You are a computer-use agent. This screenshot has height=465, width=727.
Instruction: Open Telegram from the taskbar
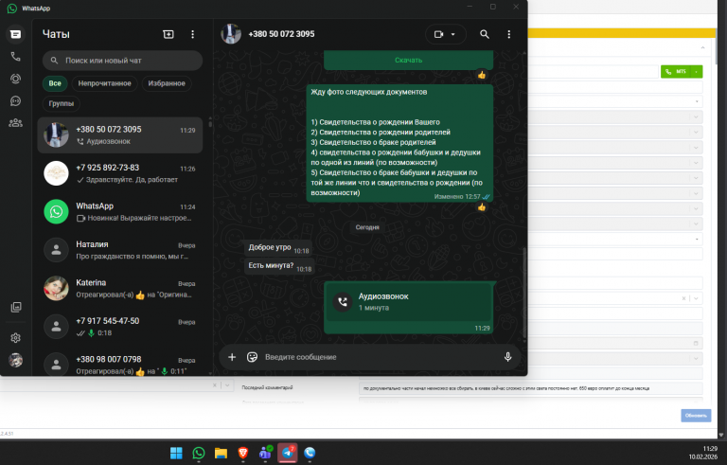pos(288,453)
